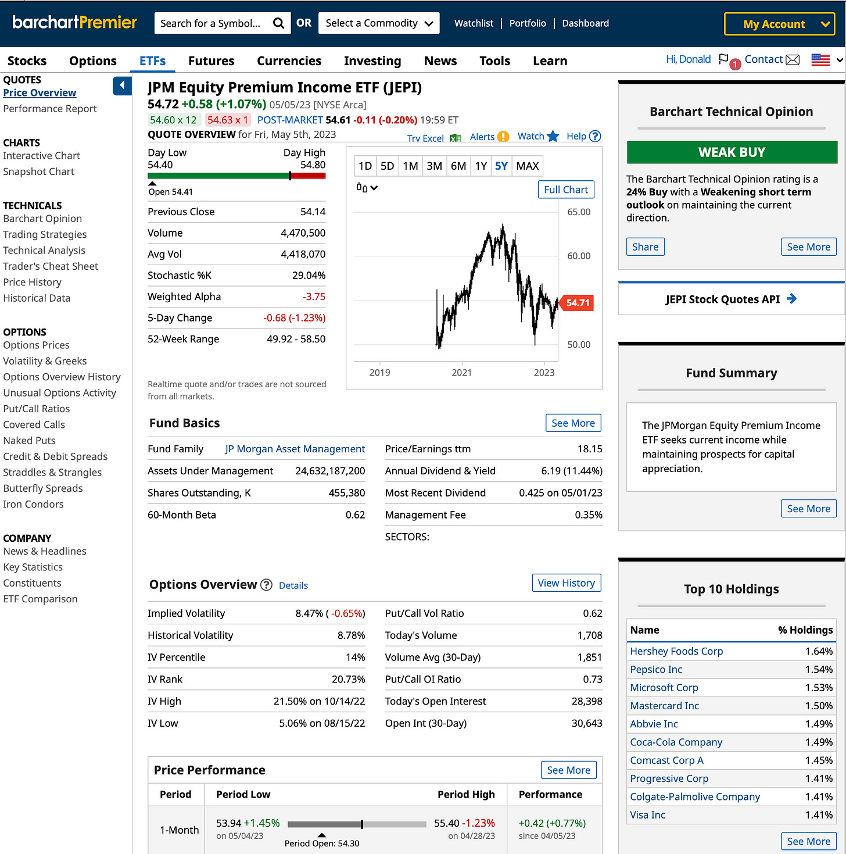
Task: Open JP Morgan Asset Management link
Action: [294, 449]
